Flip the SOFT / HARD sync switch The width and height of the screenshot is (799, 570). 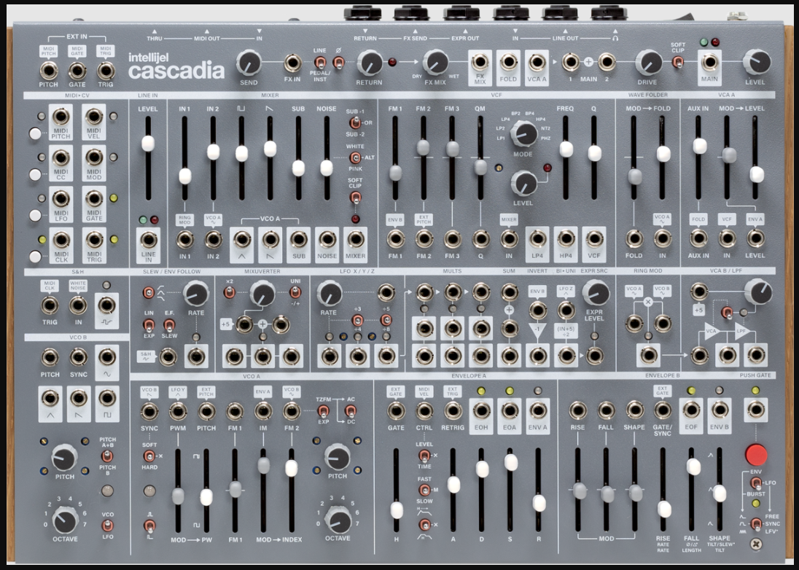[149, 456]
